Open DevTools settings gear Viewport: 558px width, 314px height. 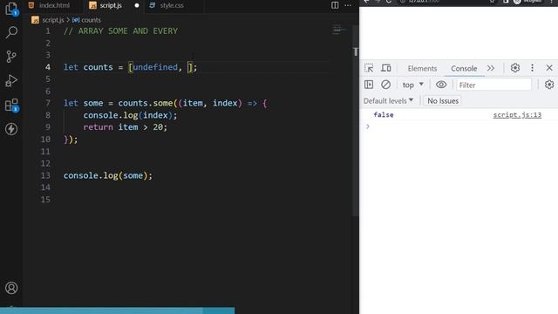[x=515, y=68]
